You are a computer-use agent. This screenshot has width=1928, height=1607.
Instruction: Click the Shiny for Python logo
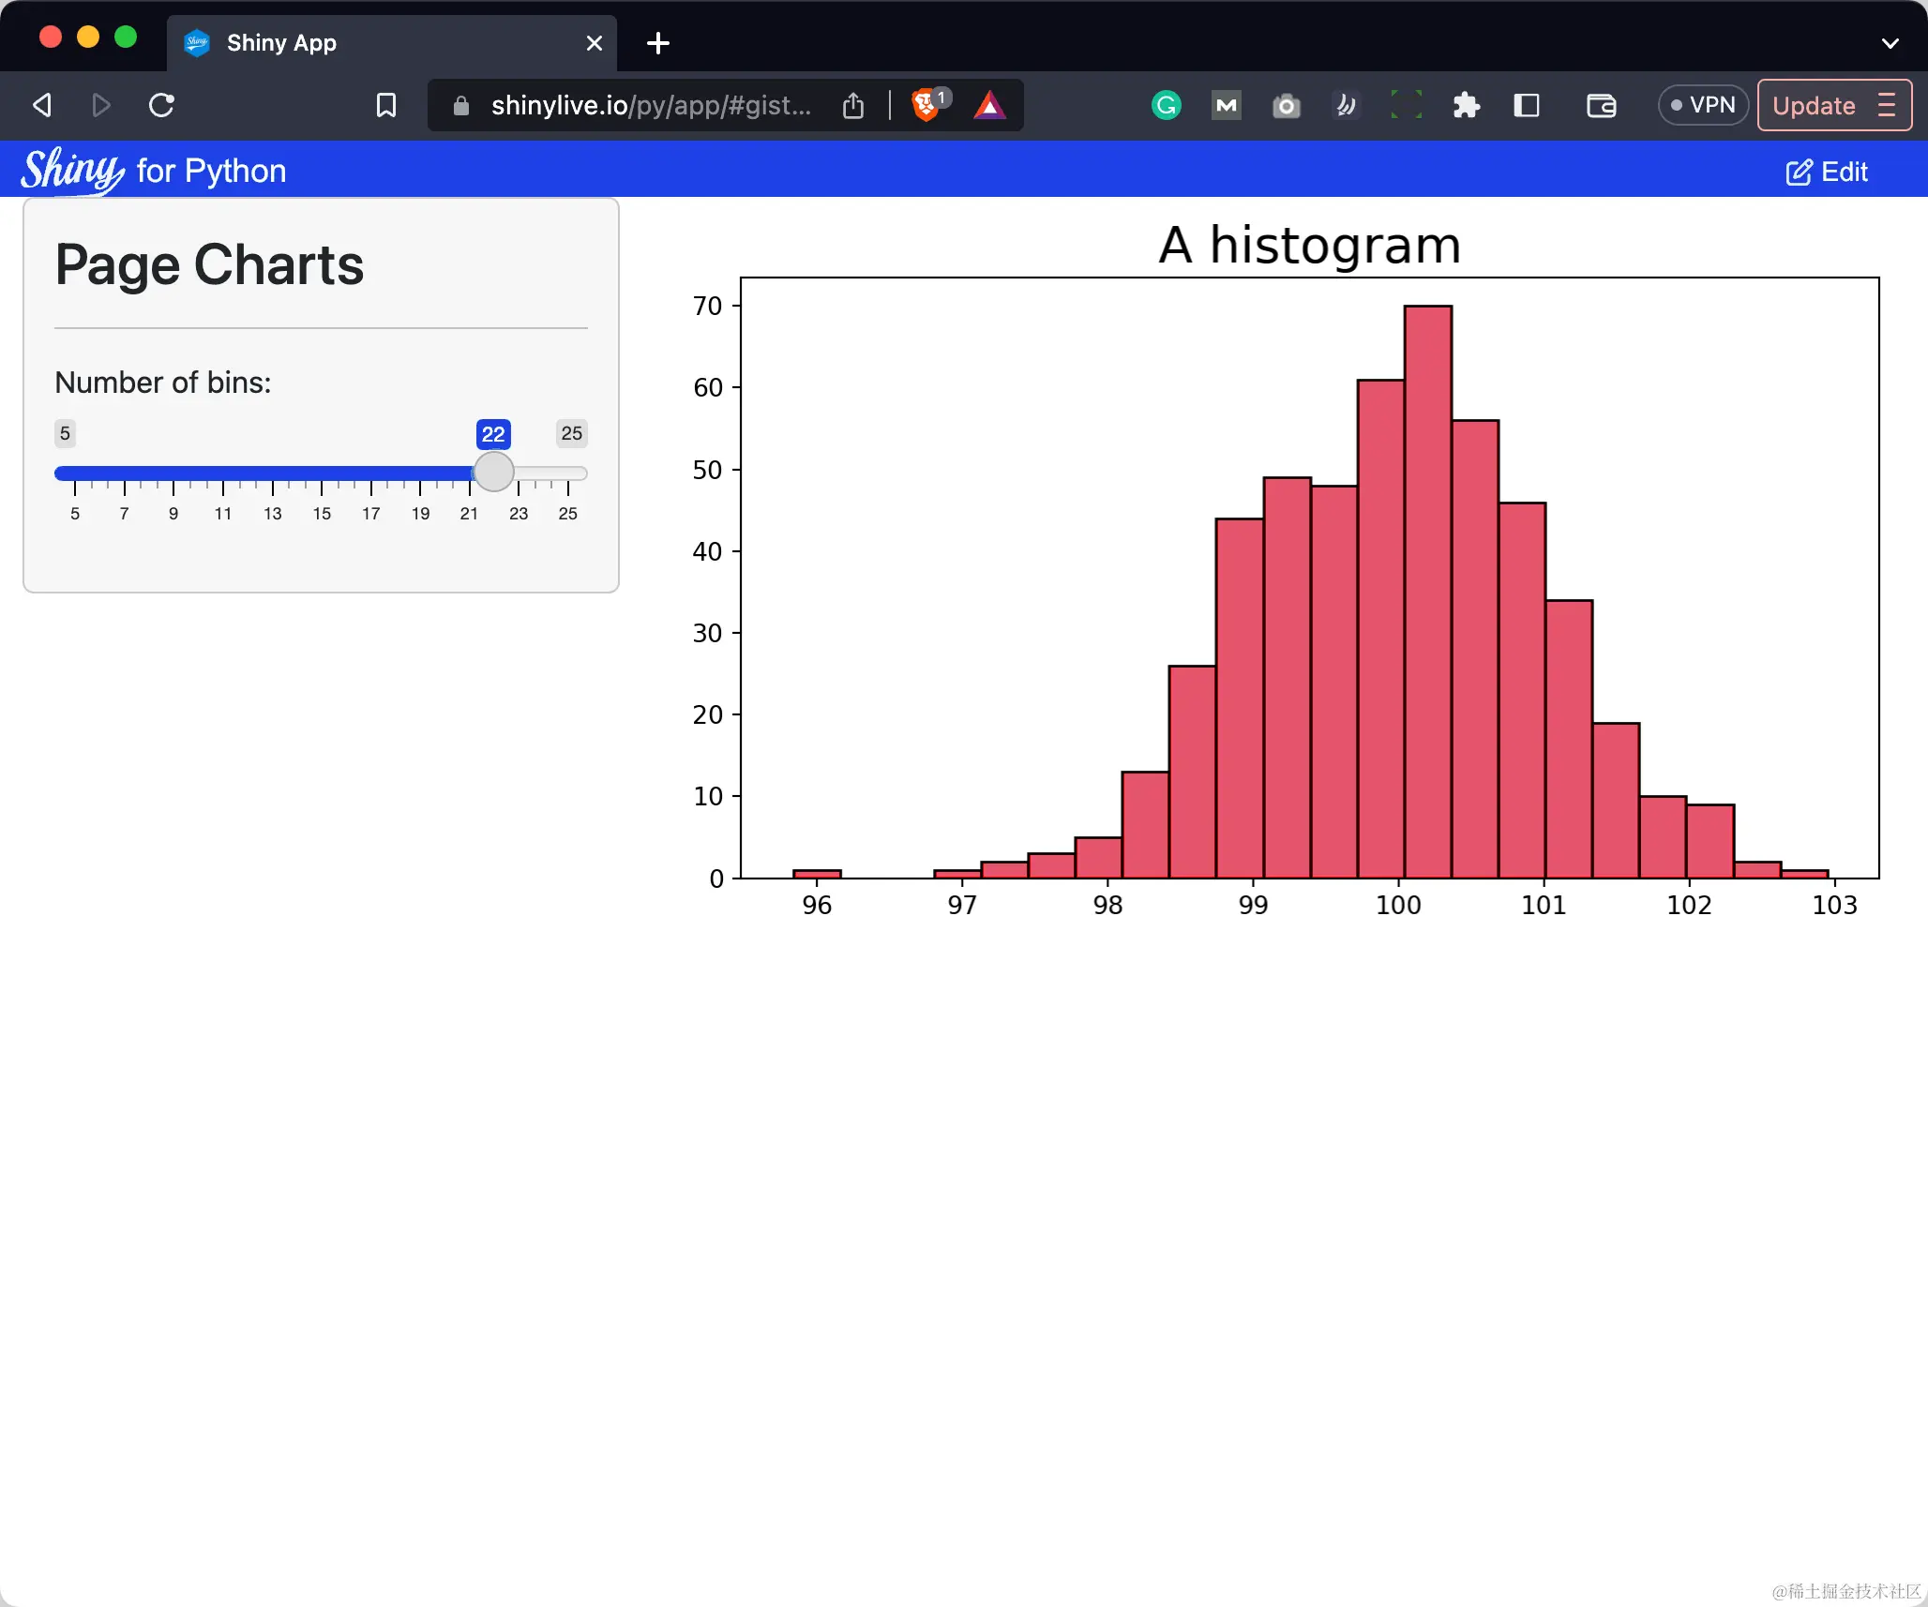point(154,171)
